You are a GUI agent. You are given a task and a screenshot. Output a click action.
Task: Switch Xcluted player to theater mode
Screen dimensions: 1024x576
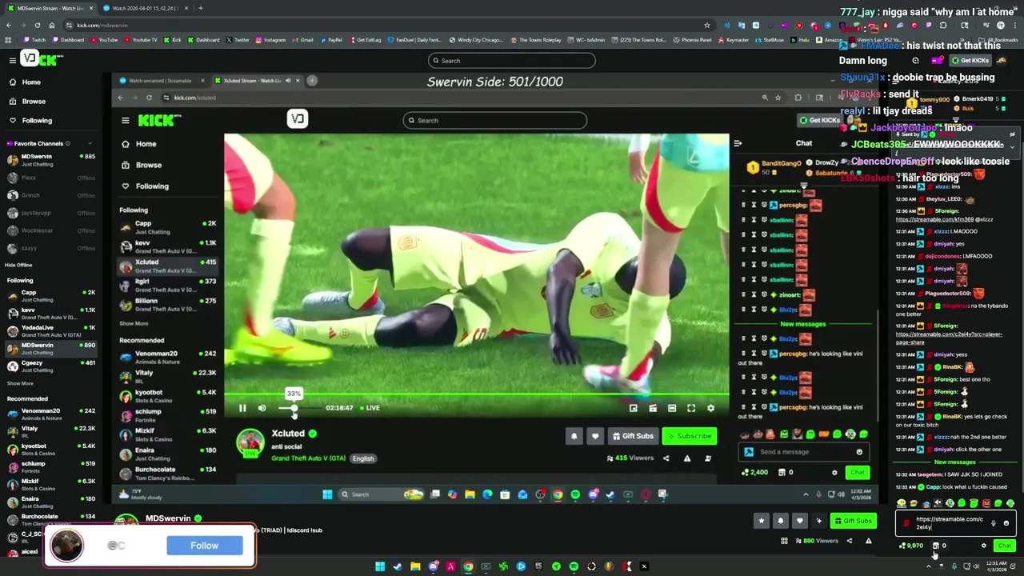(672, 408)
